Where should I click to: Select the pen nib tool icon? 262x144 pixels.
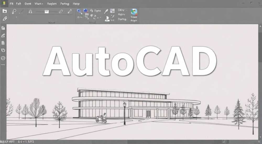tap(69, 11)
